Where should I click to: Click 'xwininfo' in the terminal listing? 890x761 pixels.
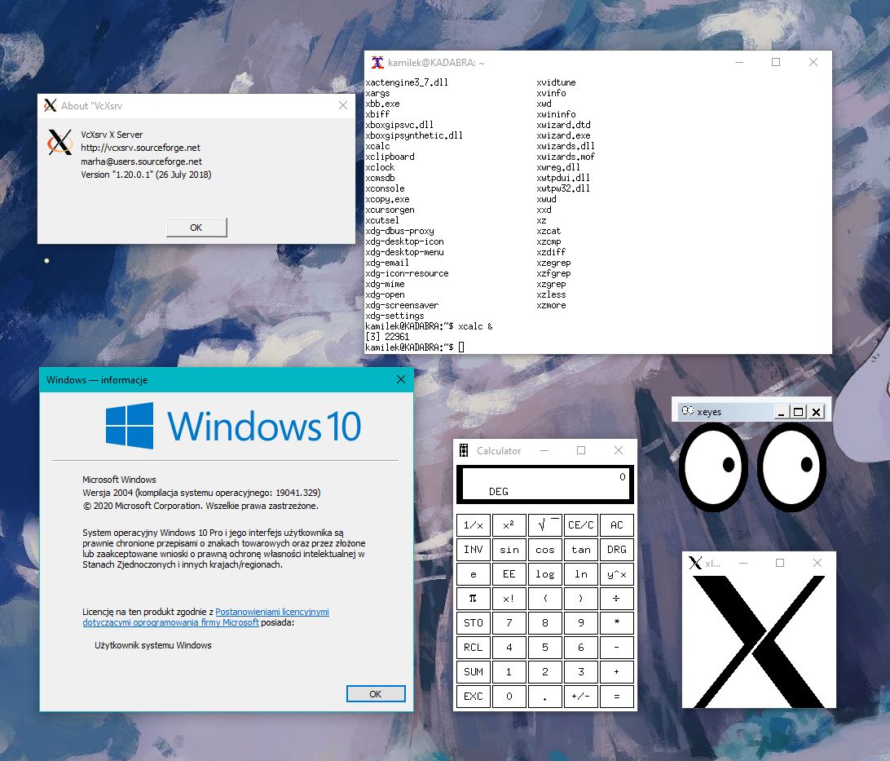[556, 114]
